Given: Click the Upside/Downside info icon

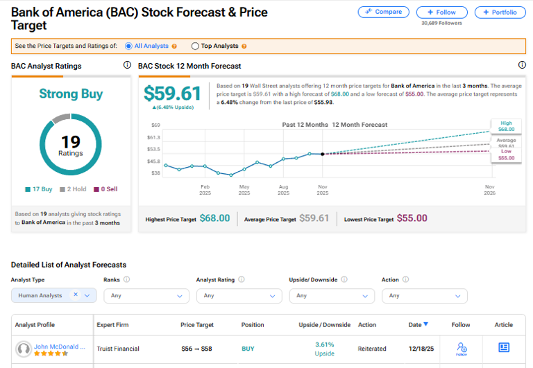Looking at the screenshot, I should [x=344, y=280].
